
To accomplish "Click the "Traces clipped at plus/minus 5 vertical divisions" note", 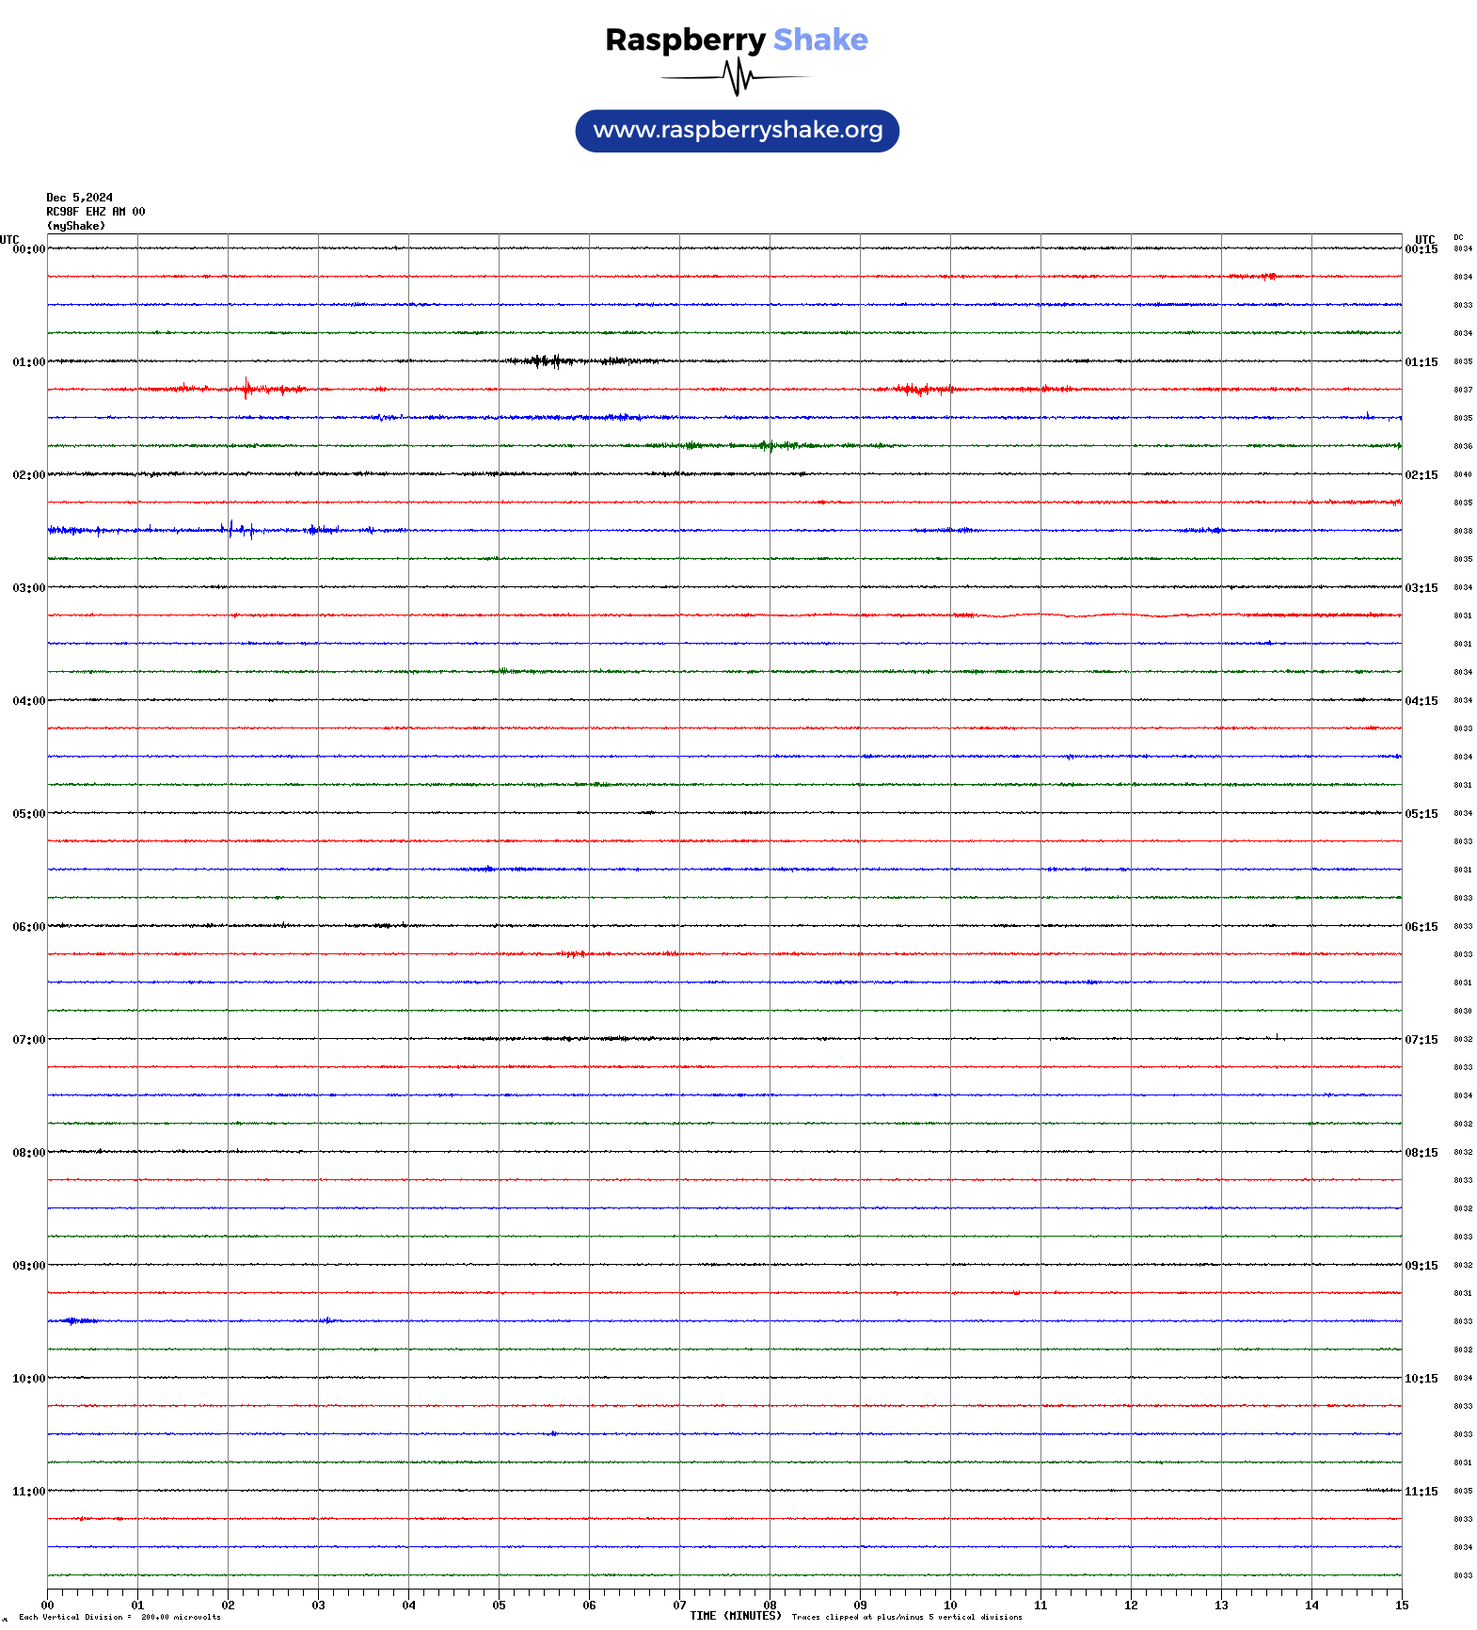I will tap(907, 1618).
